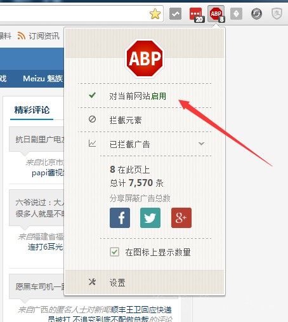Open 设置 at popup bottom

pos(145,283)
